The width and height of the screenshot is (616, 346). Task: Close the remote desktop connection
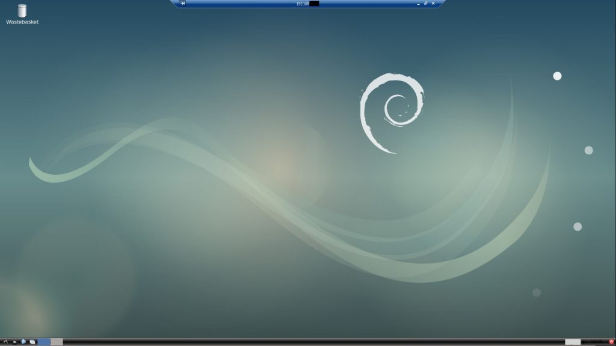click(433, 4)
